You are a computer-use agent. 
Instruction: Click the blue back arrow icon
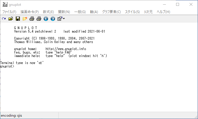46,19
